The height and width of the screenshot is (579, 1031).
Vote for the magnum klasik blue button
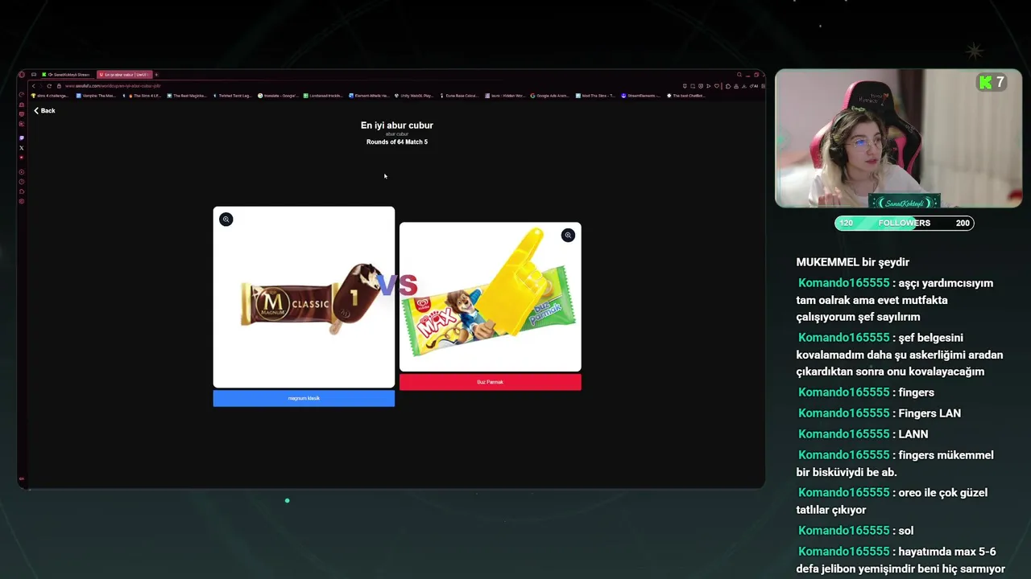304,398
